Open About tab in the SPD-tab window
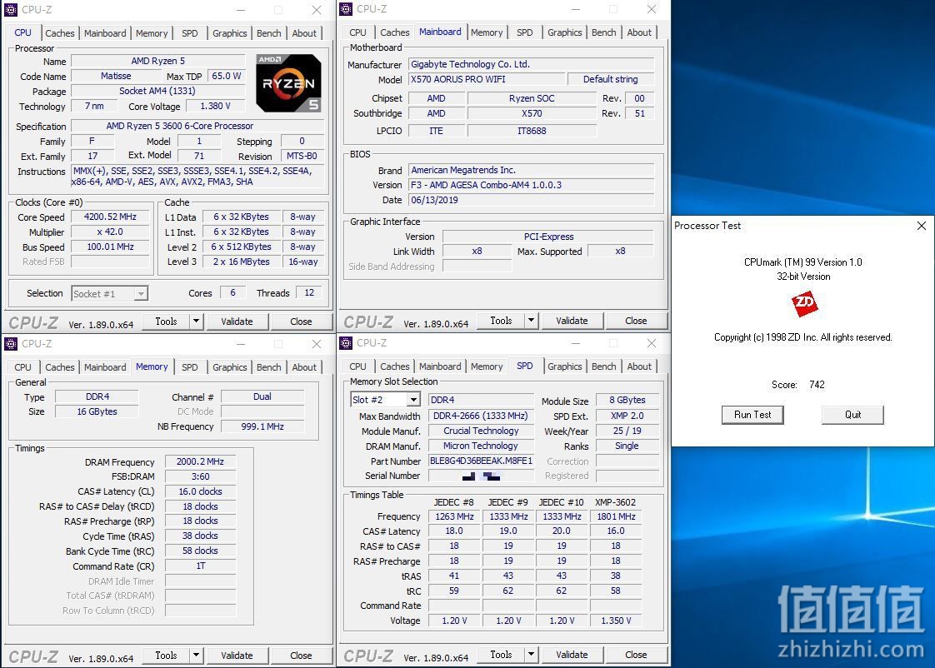Viewport: 935px width, 668px height. [x=639, y=366]
